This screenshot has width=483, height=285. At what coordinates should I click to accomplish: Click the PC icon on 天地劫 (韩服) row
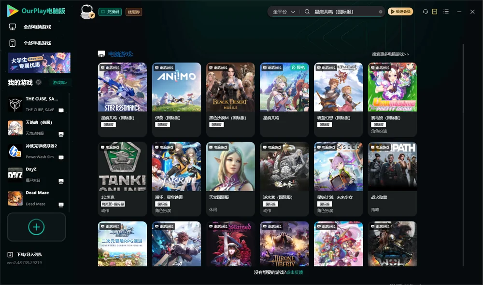[61, 134]
